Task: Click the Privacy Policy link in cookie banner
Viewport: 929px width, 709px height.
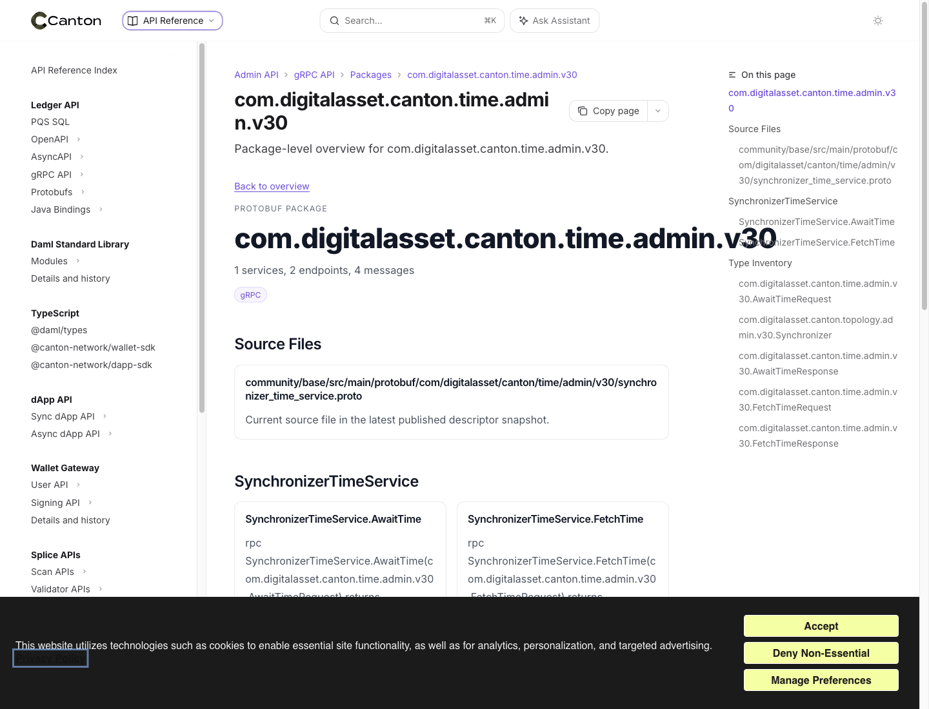Action: 50,659
